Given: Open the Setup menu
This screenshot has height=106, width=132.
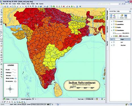Looking at the screenshot, I should tap(28, 4).
